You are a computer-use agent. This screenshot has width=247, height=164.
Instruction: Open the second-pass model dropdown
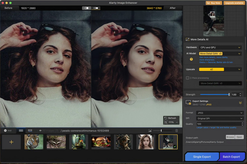point(220,83)
